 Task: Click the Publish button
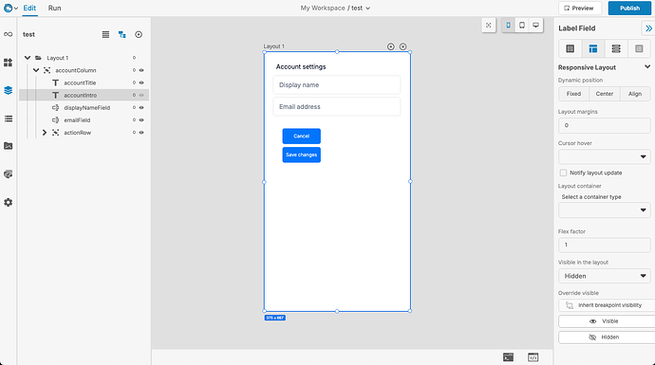[629, 8]
